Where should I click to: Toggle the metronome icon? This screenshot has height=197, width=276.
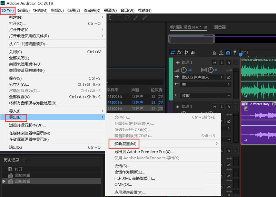point(214,53)
